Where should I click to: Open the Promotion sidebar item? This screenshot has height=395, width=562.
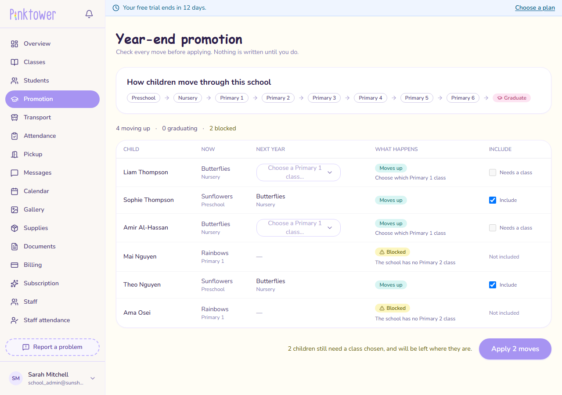[x=52, y=99]
